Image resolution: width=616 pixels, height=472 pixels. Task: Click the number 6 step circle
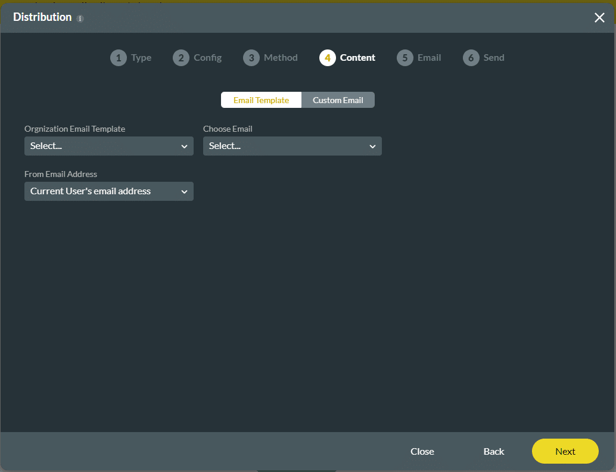click(471, 58)
